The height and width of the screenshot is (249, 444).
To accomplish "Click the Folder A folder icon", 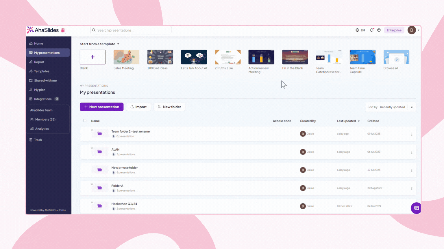I will 100,188.
